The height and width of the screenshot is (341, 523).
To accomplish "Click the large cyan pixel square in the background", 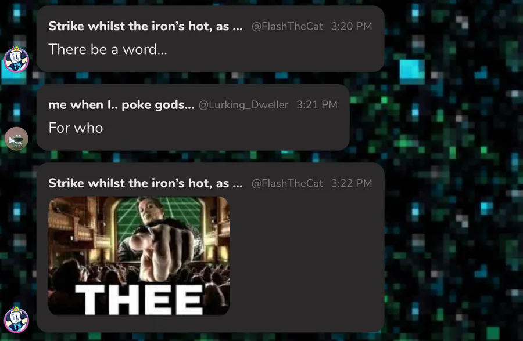I will pos(412,71).
